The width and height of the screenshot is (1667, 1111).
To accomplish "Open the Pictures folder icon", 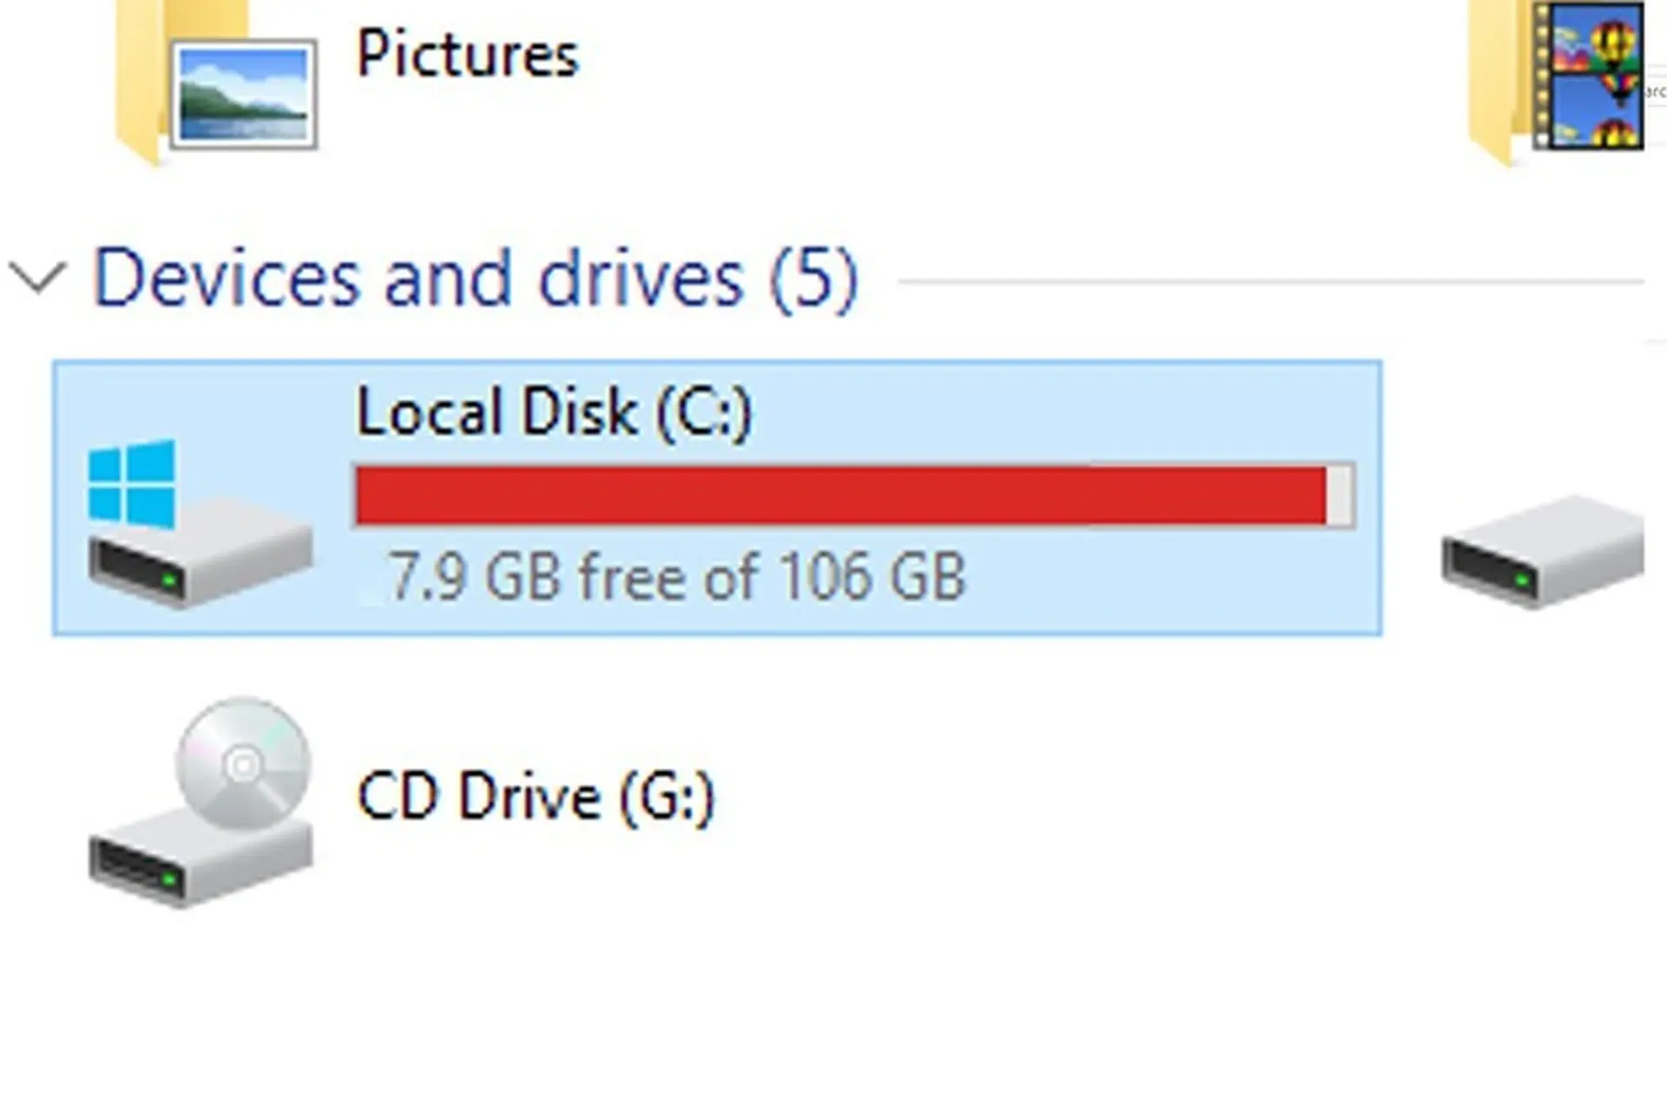I will click(217, 82).
